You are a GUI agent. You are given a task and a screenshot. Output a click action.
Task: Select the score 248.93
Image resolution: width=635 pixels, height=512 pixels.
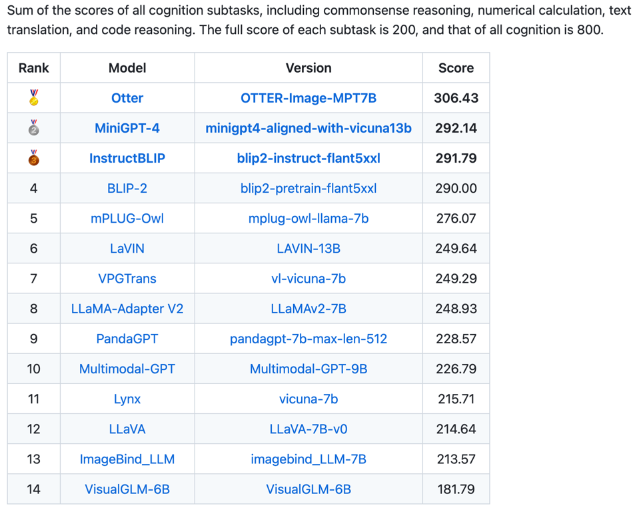point(456,309)
